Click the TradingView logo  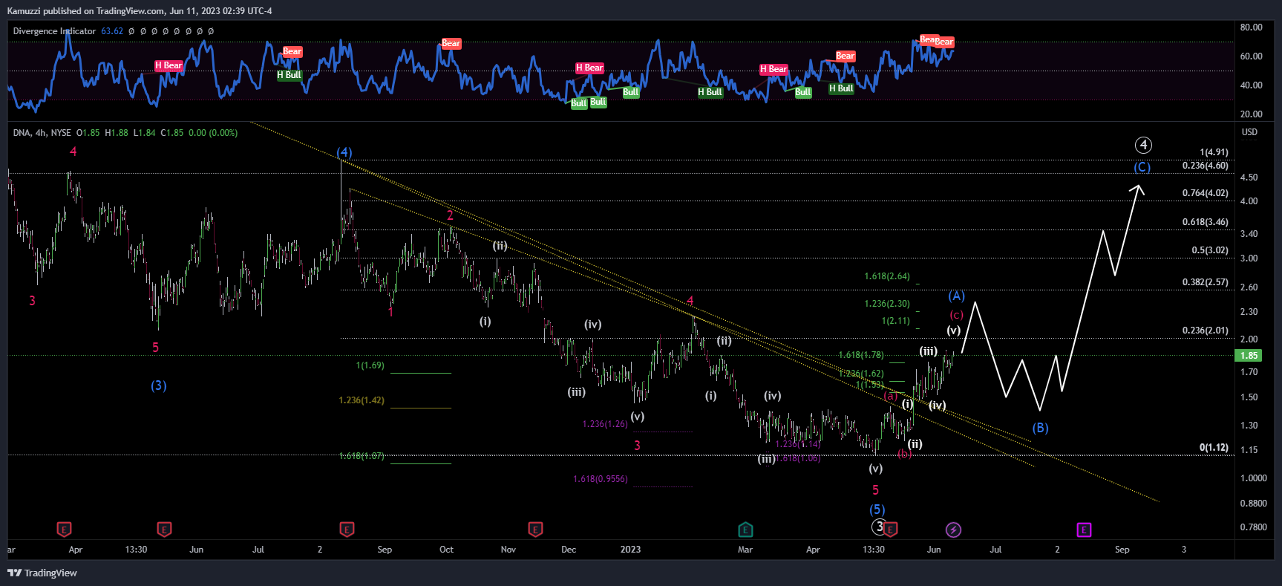[x=42, y=573]
